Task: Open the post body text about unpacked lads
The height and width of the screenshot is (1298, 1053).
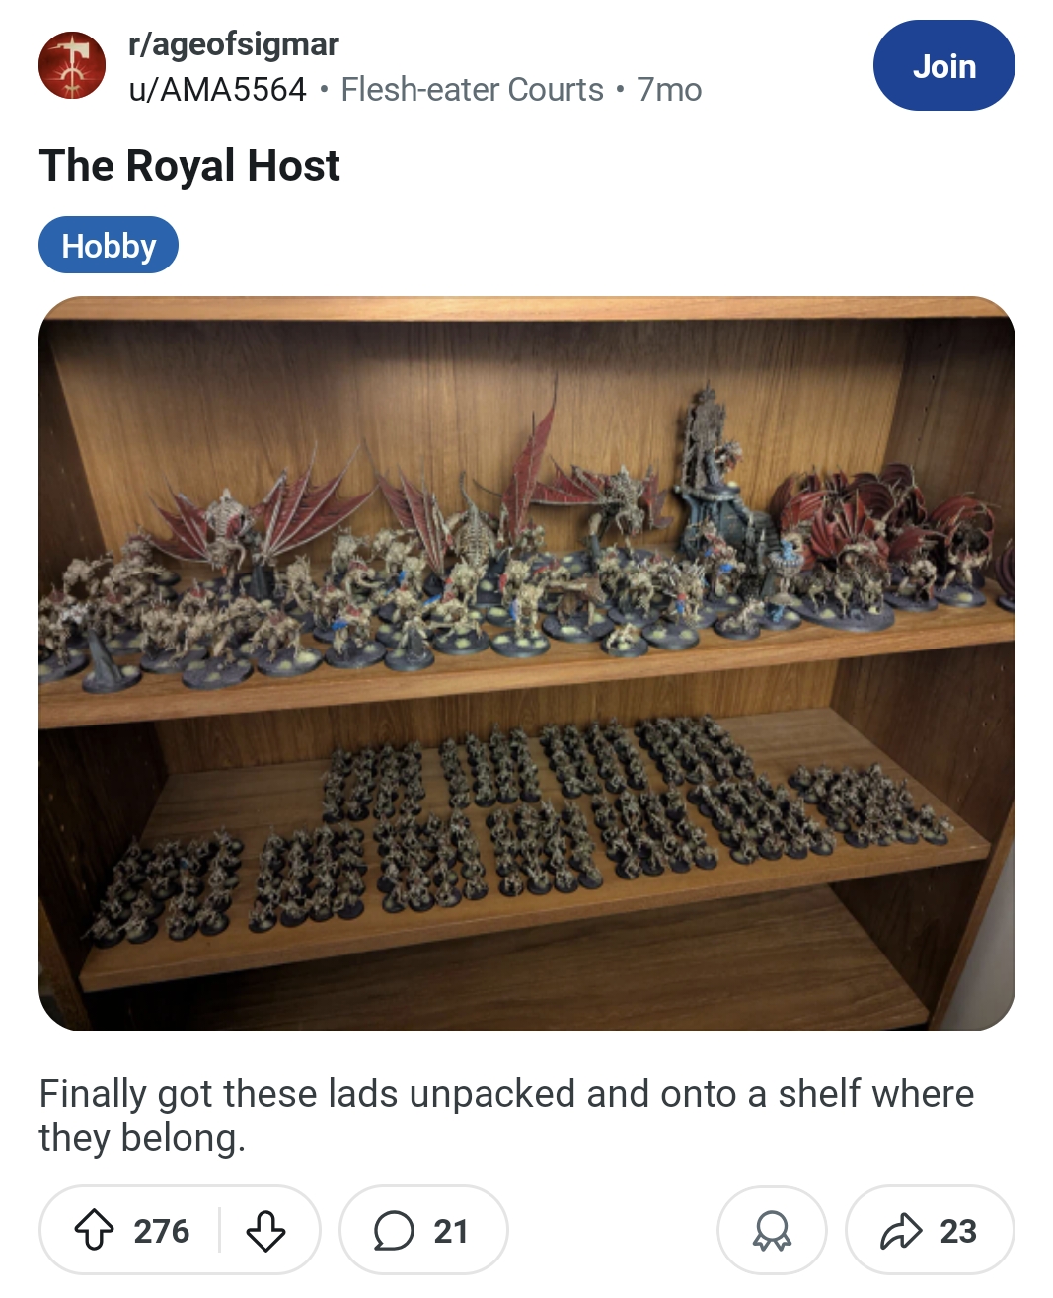Action: (506, 1115)
